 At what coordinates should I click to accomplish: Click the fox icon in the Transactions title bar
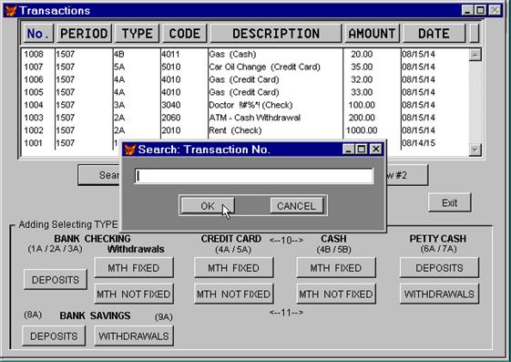pyautogui.click(x=11, y=10)
